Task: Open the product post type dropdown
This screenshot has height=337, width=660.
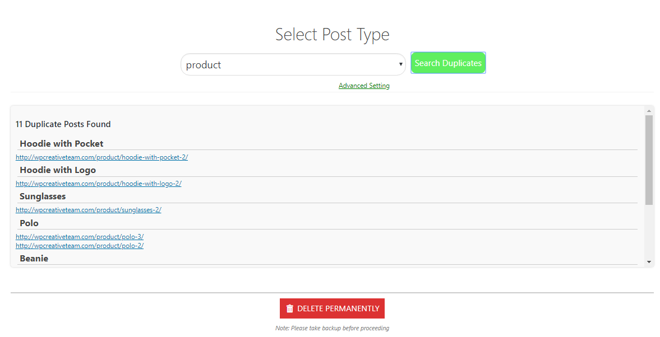Action: pos(293,64)
